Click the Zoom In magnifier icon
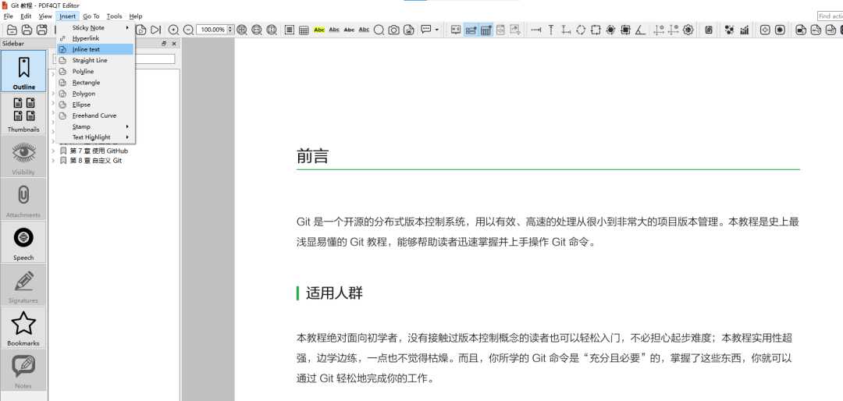843x401 pixels. click(x=173, y=30)
